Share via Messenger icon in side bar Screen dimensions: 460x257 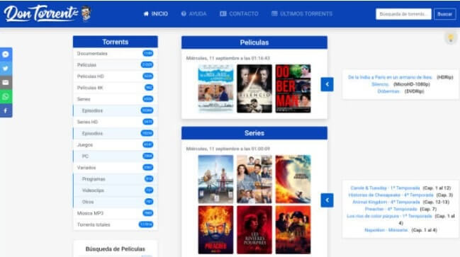pos(6,55)
